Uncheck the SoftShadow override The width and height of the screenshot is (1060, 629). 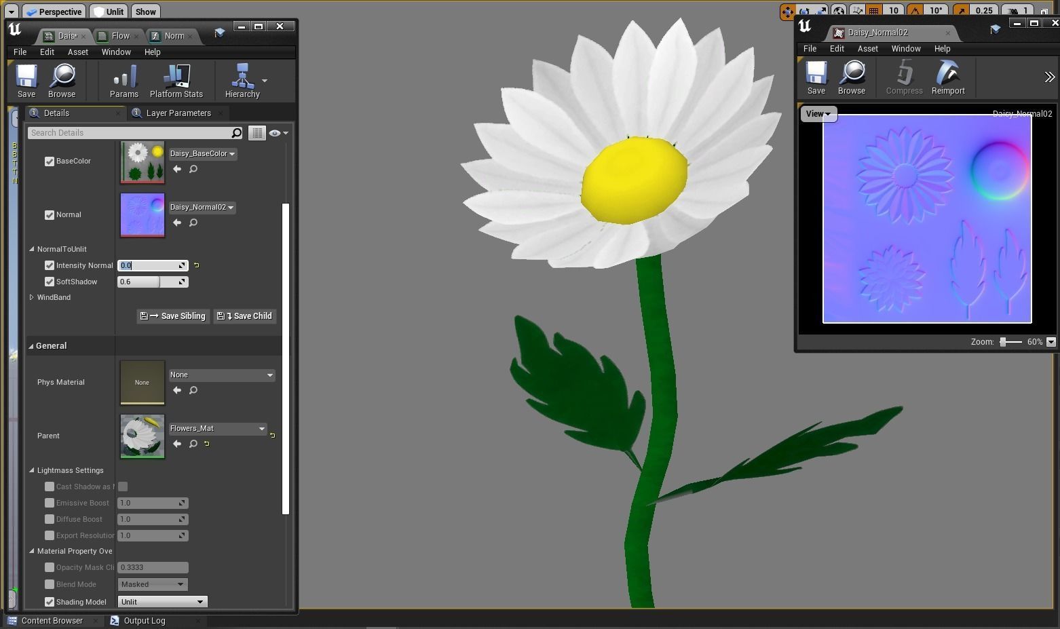(x=50, y=282)
